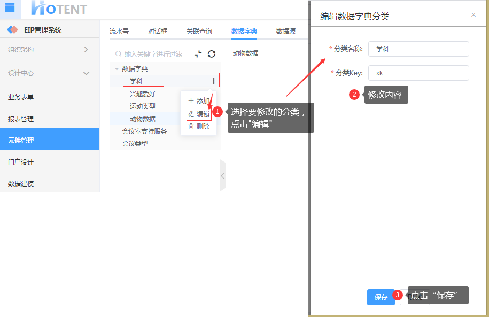The image size is (489, 317).
Task: Select 兴趣爱好 in the dictionary tree
Action: (x=143, y=94)
